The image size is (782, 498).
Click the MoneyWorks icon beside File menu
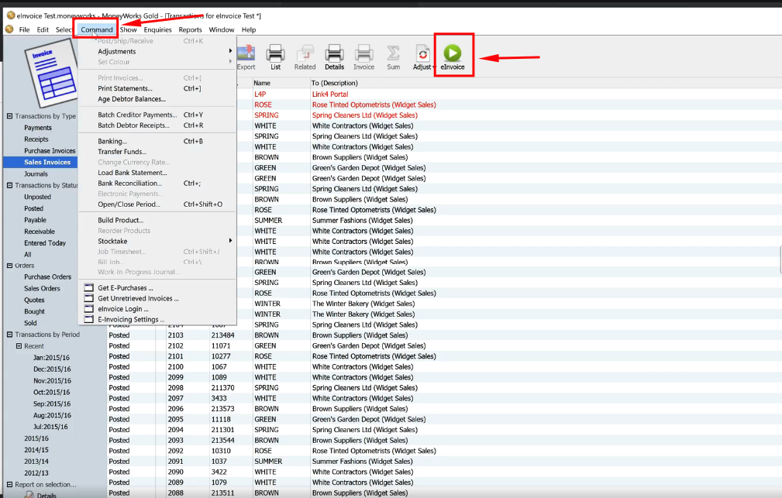coord(9,29)
